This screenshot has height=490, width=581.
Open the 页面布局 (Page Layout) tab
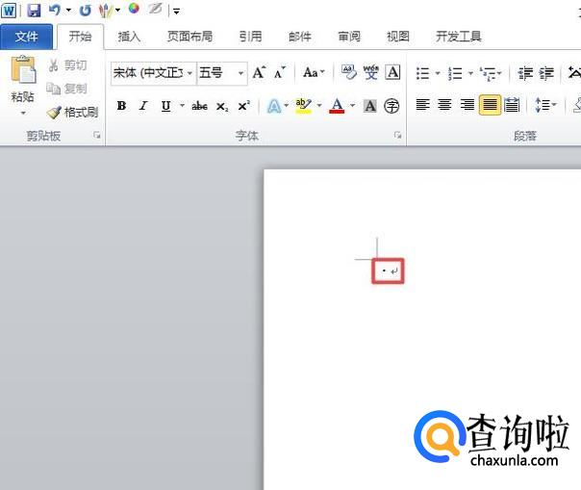coord(190,37)
